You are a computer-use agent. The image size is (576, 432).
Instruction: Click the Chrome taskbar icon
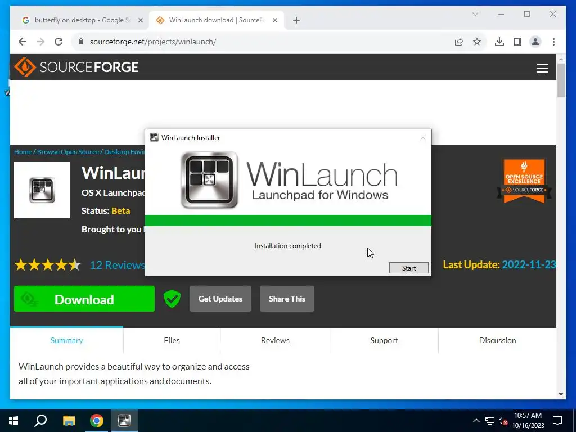pyautogui.click(x=97, y=421)
